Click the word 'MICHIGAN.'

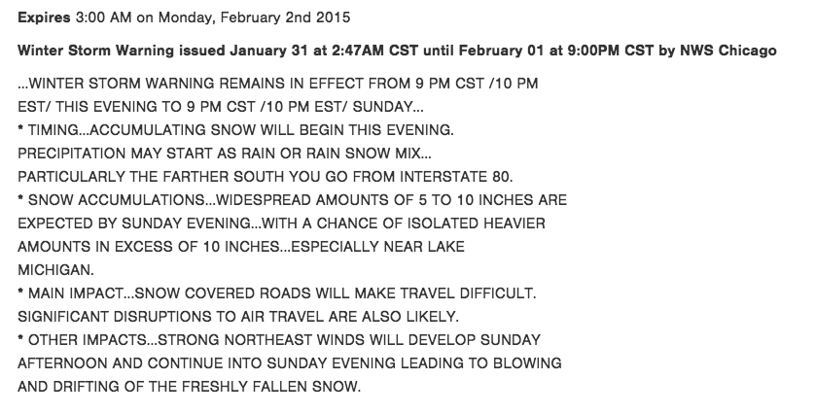pos(55,270)
